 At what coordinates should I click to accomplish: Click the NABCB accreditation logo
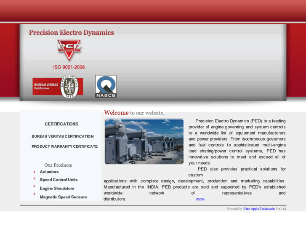click(106, 87)
